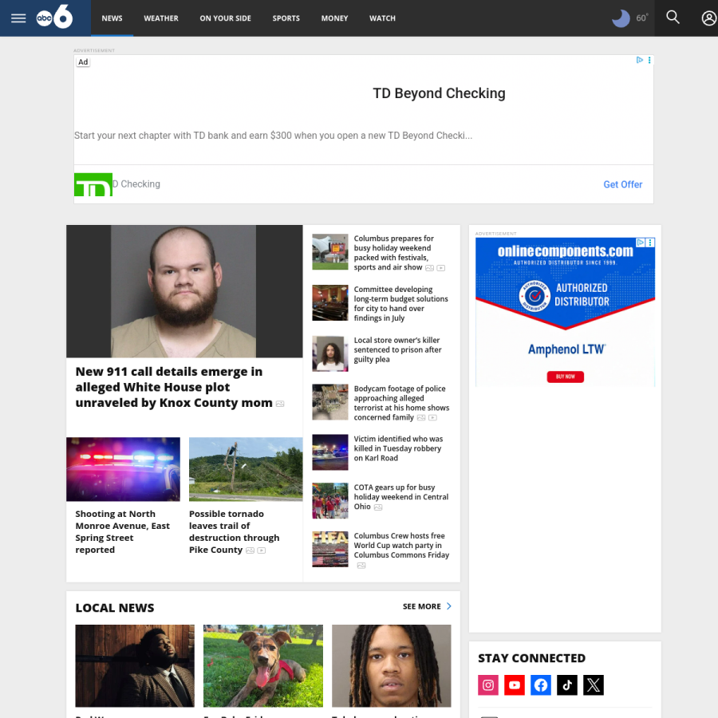The width and height of the screenshot is (718, 718).
Task: Open the Watch menu
Action: point(382,18)
